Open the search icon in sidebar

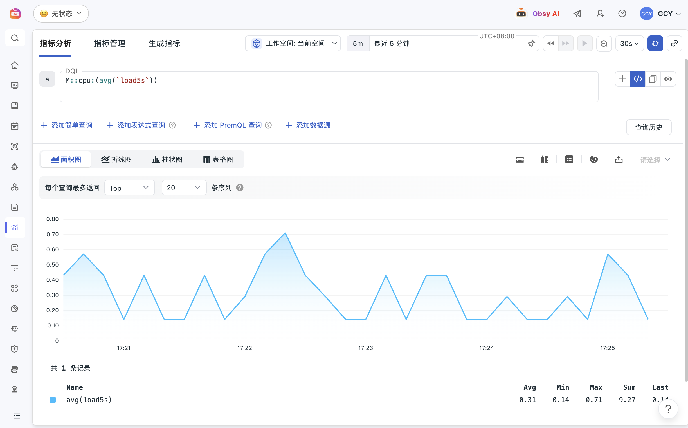15,38
